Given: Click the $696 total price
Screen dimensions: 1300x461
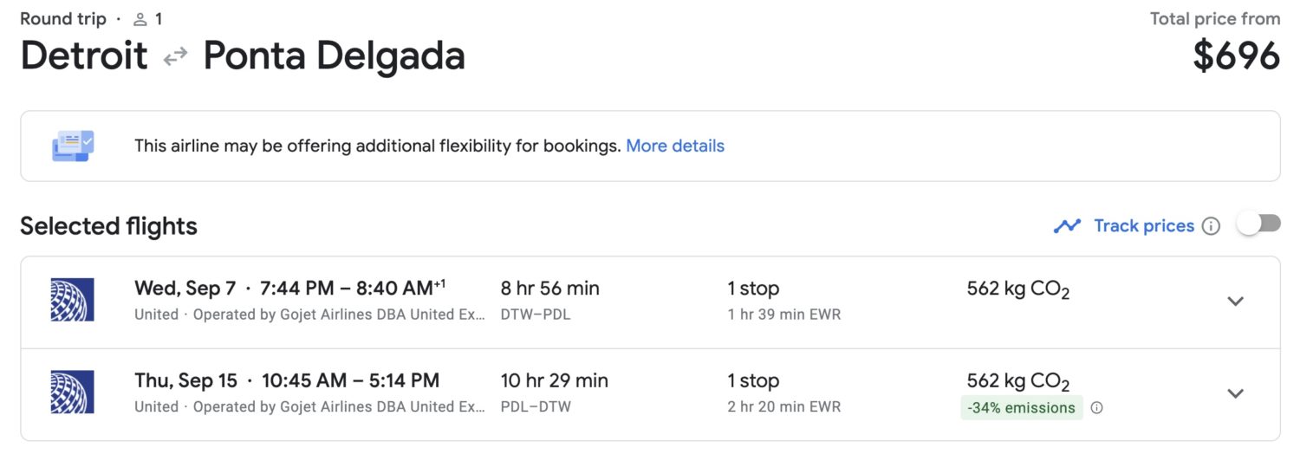Looking at the screenshot, I should pos(1236,56).
